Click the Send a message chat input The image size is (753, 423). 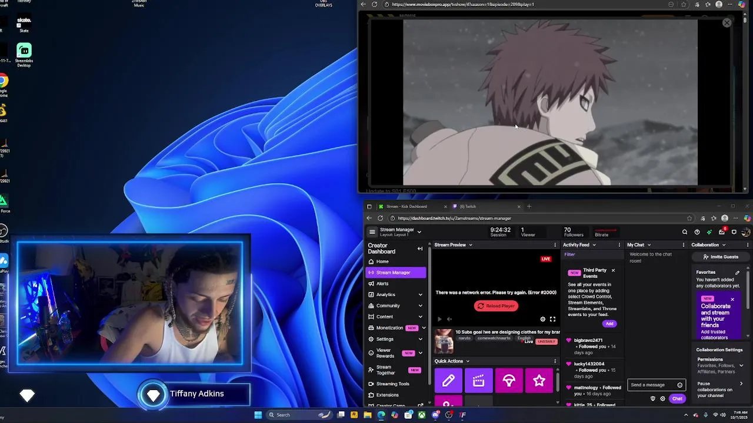[652, 385]
